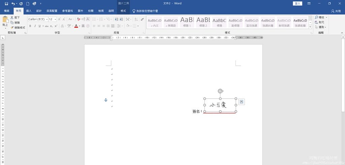Toggle Strikethrough (abc) formatting
Viewport: 345px width, 165px height.
coord(46,26)
